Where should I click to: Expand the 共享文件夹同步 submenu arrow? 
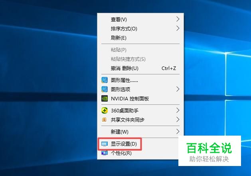click(x=178, y=120)
